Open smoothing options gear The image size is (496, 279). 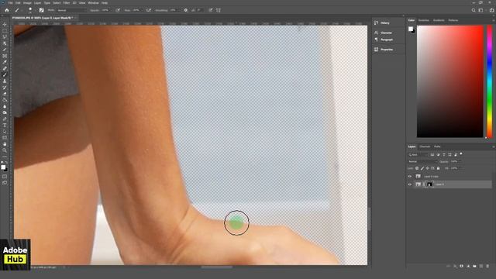click(186, 10)
